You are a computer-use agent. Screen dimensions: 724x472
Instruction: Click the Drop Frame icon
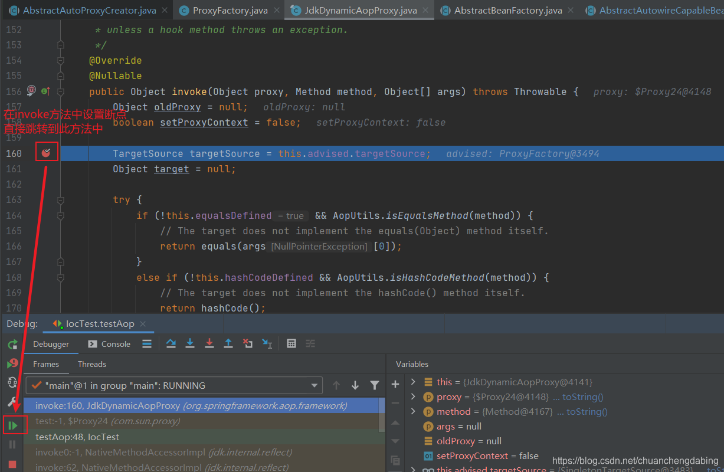tap(248, 343)
